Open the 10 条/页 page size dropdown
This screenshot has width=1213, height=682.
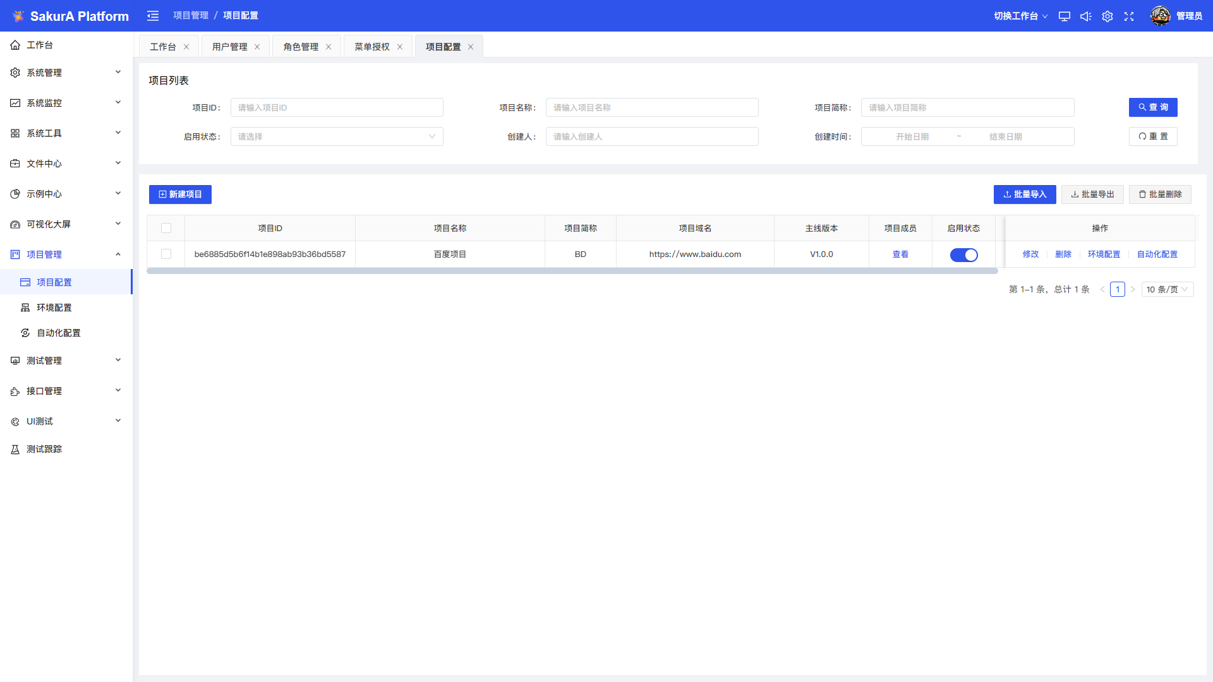1167,289
